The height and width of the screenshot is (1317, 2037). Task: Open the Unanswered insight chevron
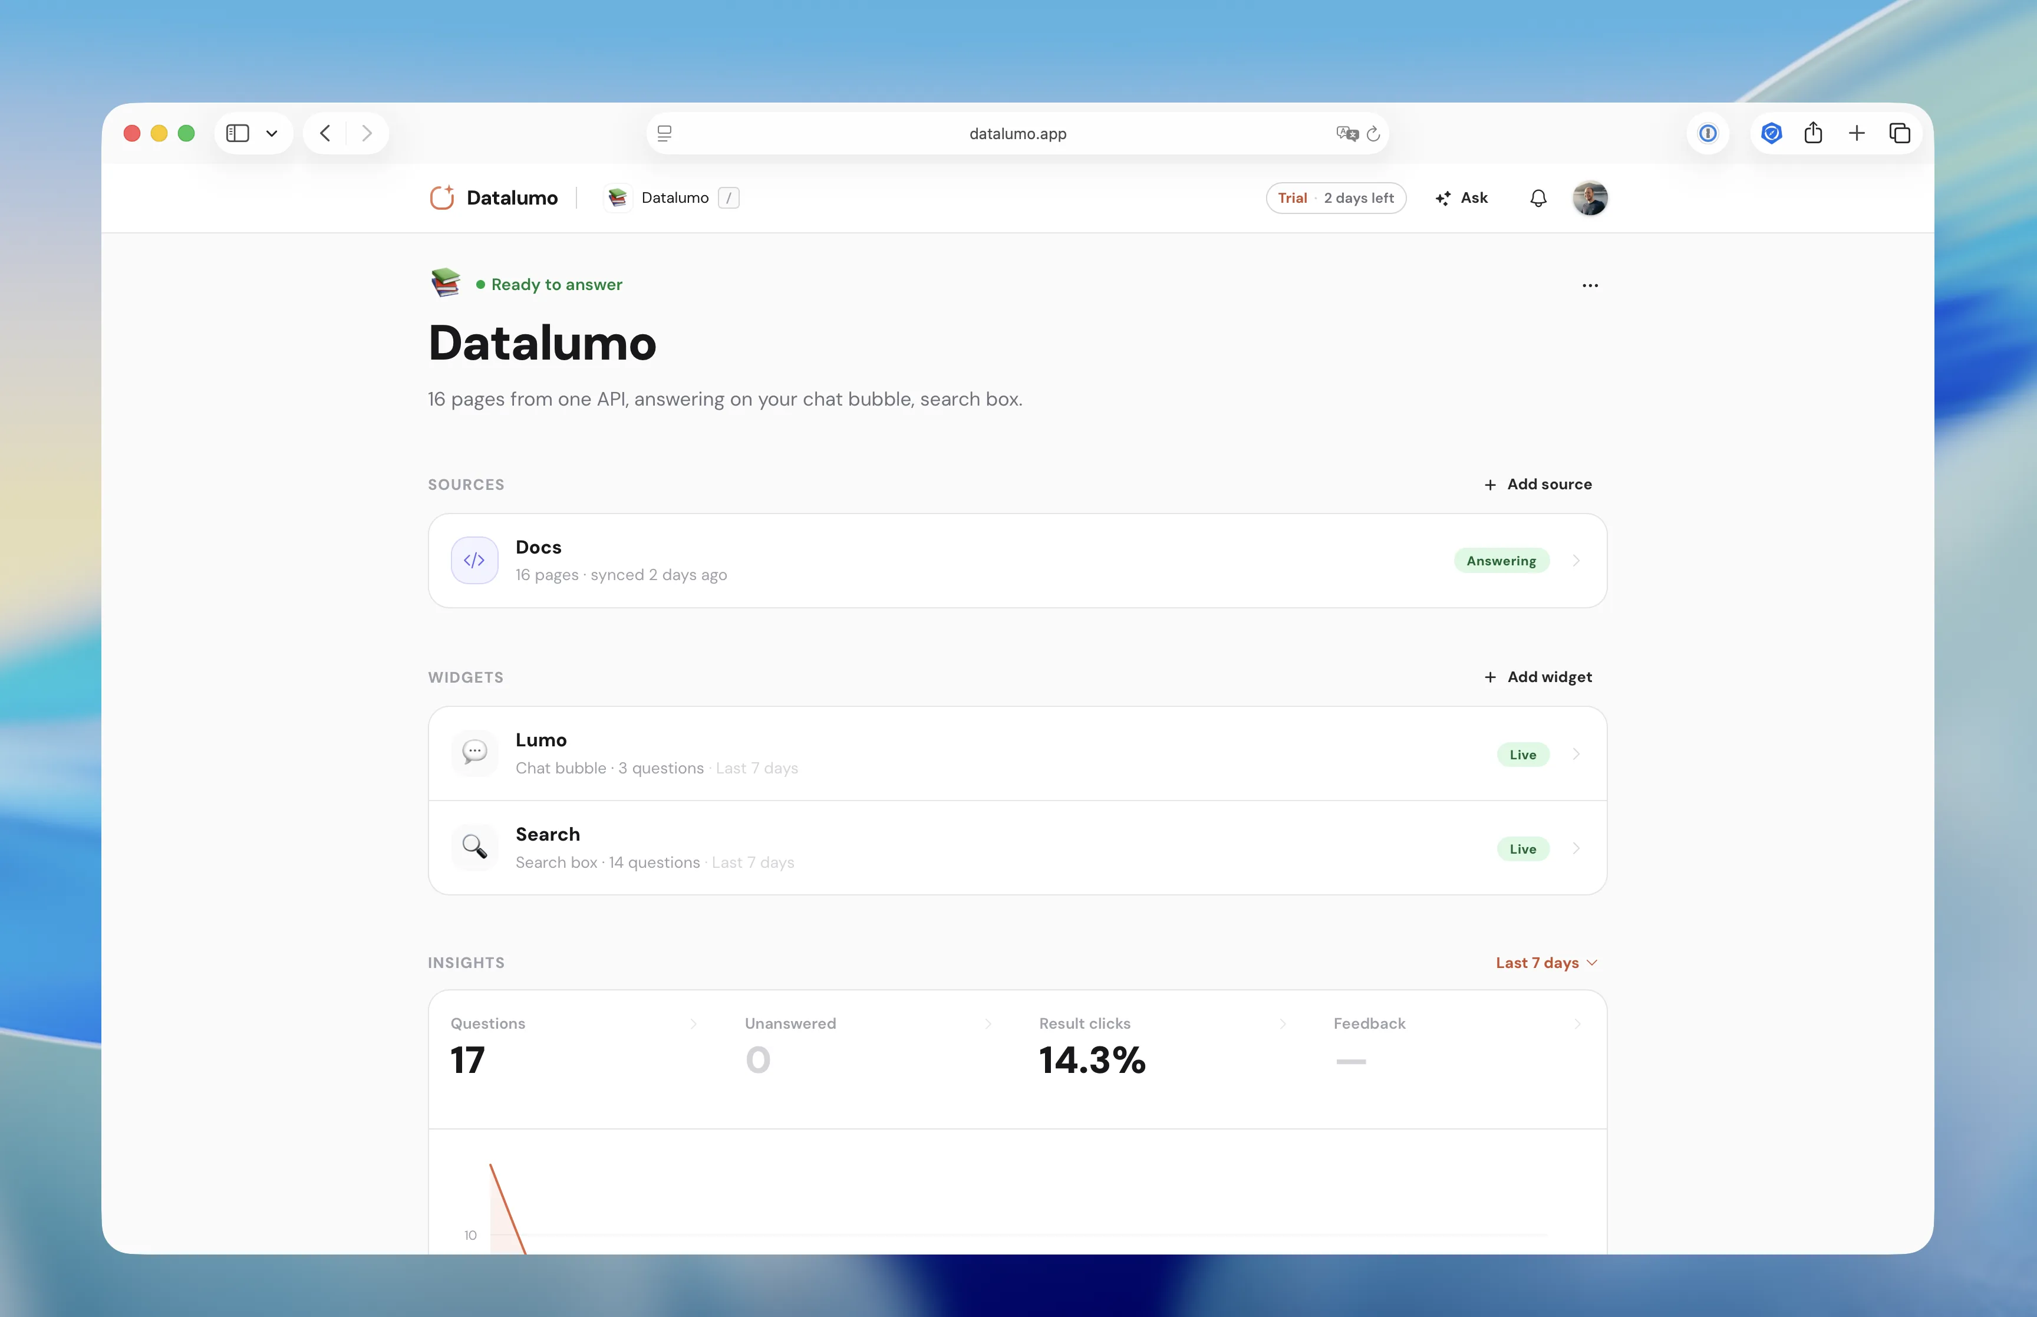(x=988, y=1023)
